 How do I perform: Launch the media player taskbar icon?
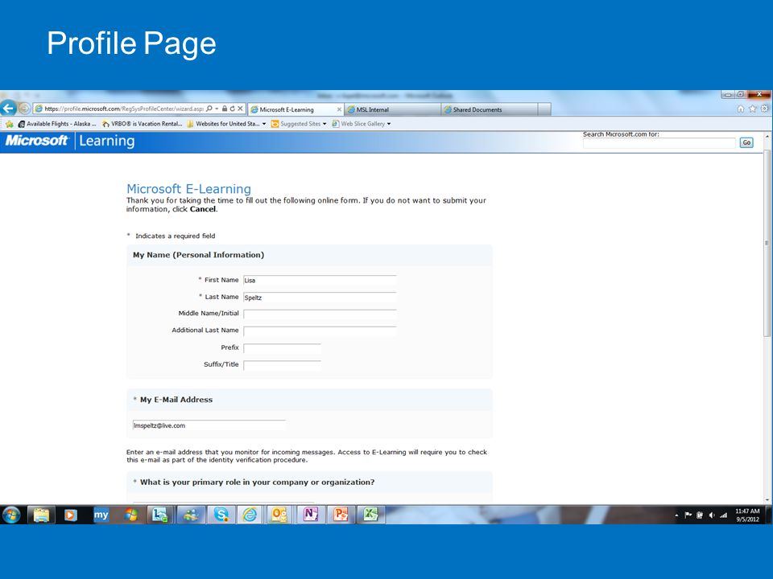(x=71, y=515)
